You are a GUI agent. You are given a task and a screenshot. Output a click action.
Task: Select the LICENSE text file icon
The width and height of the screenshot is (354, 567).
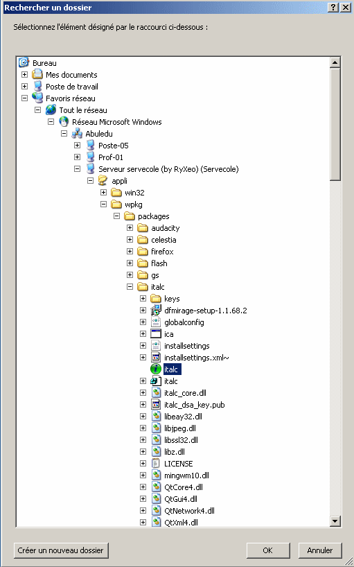(156, 464)
